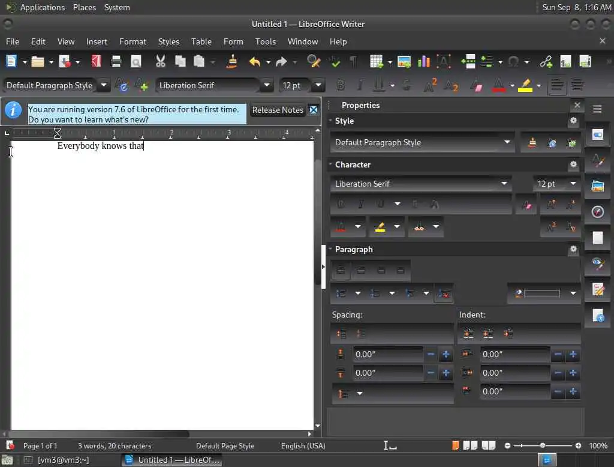Collapse the Character section in Properties
The image size is (614, 467).
[x=330, y=164]
